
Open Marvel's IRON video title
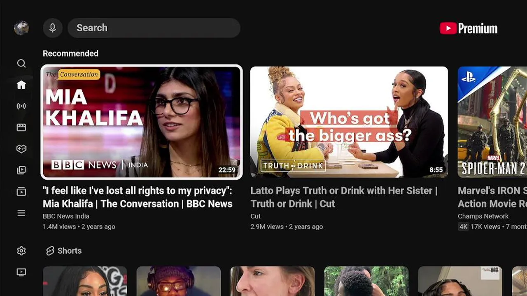(492, 197)
